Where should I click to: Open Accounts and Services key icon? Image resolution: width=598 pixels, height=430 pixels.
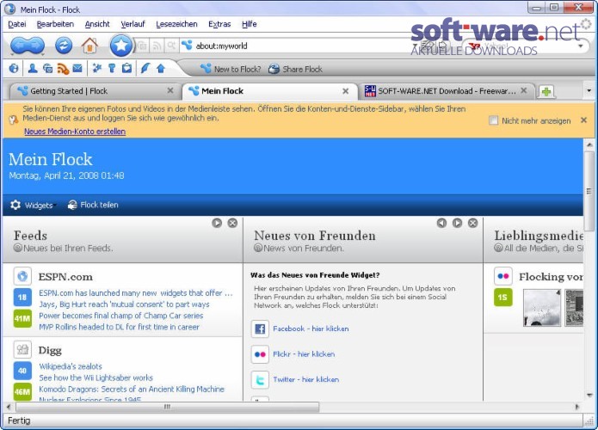click(112, 69)
